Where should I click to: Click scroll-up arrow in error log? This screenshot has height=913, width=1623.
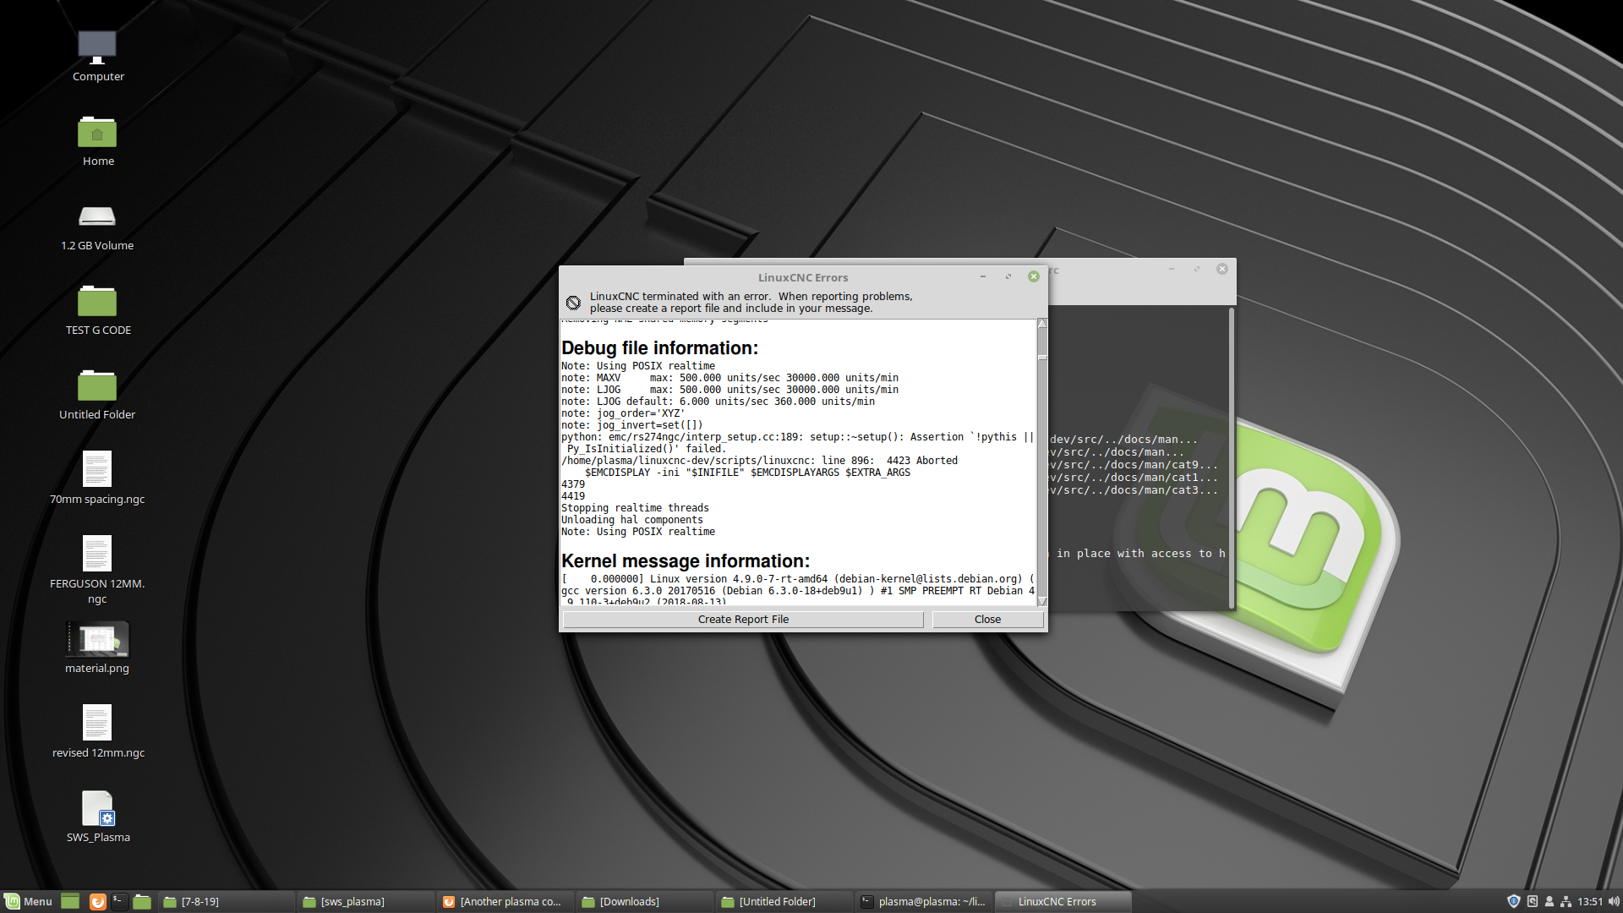pyautogui.click(x=1042, y=324)
